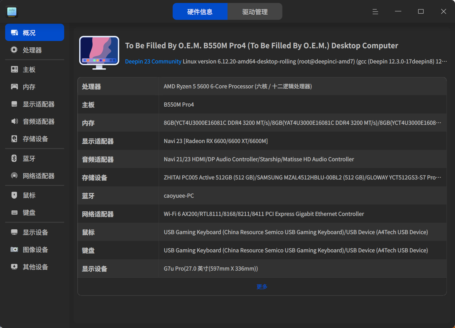The image size is (455, 328).
Task: Click the monitor icon beside 显示设备
Action: [14, 232]
